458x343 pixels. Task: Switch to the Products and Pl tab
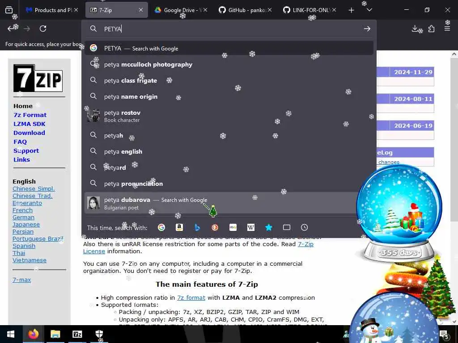(x=52, y=10)
